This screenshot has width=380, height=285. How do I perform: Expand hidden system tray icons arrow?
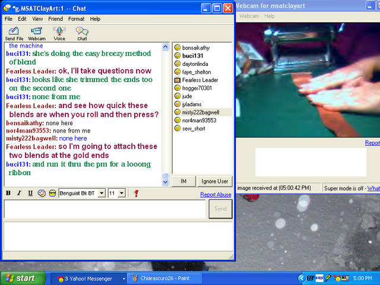[x=302, y=278]
